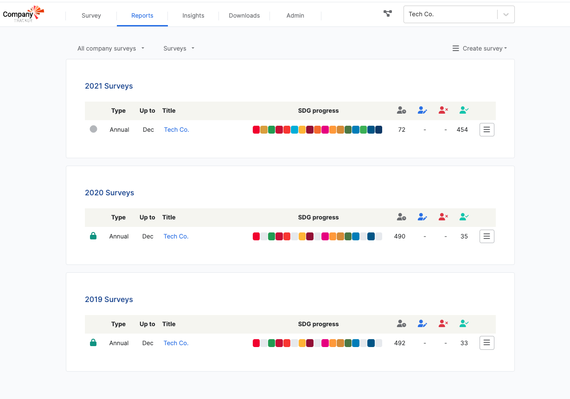Click the 2021 survey hamburger menu button

pyautogui.click(x=487, y=130)
